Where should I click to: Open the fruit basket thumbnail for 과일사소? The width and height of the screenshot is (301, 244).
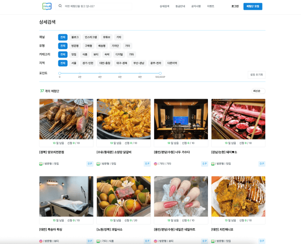(124, 196)
